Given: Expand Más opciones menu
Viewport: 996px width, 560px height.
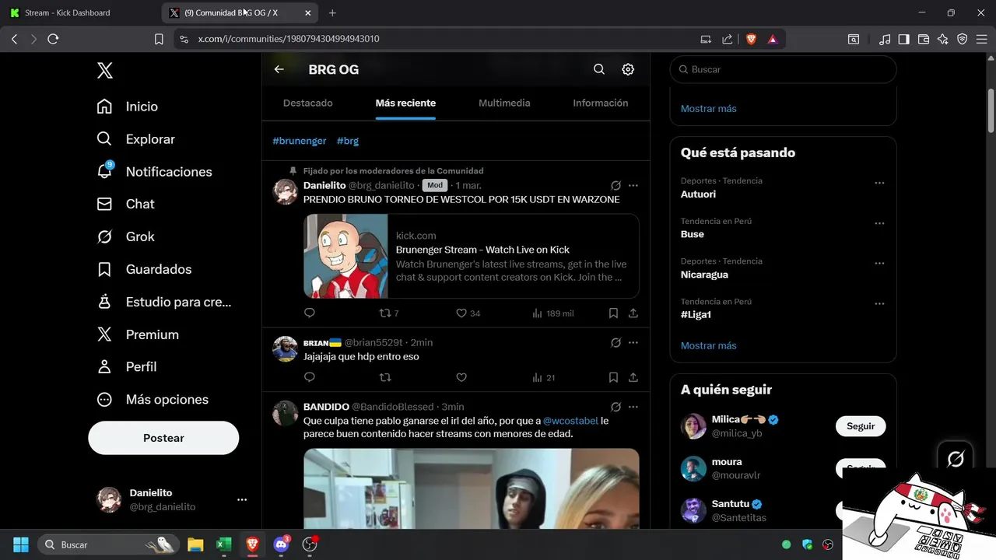Looking at the screenshot, I should pos(153,399).
